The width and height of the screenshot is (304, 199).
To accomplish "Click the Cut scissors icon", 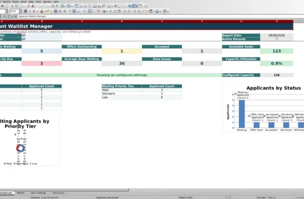I will point(12,6).
